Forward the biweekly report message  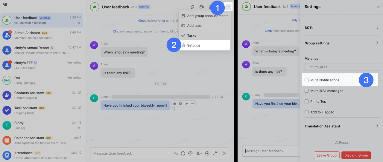tap(186, 104)
